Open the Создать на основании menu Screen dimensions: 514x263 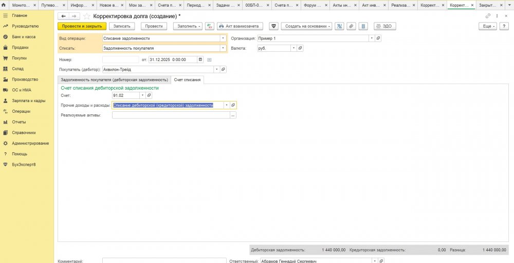[x=306, y=26]
